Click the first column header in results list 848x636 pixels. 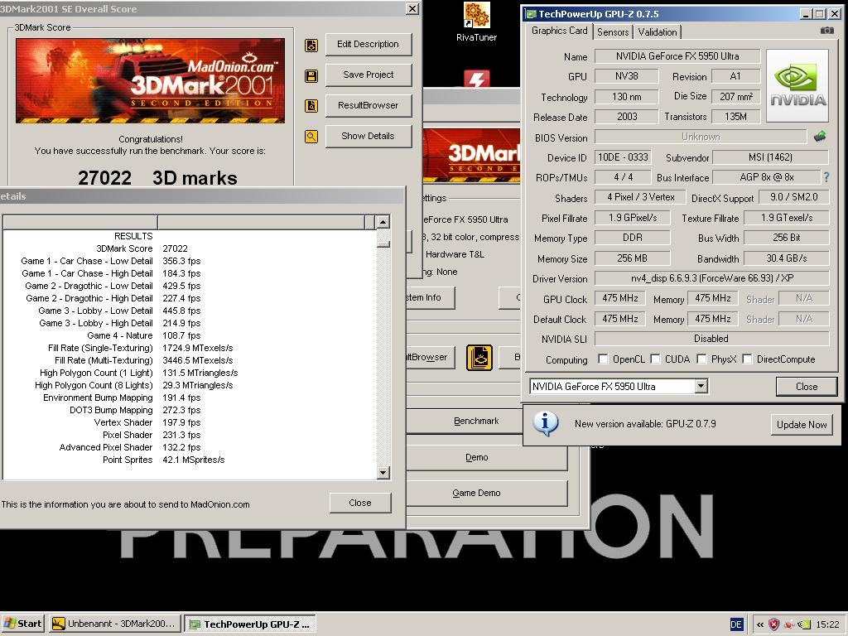80,222
